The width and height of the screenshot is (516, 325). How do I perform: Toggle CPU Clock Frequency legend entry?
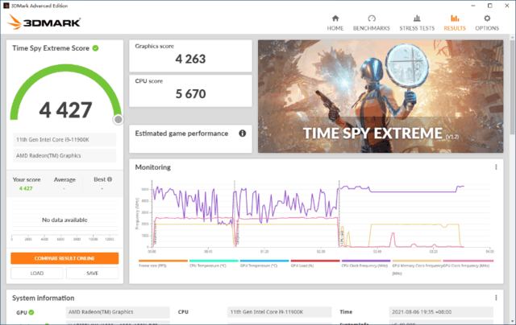tap(365, 264)
